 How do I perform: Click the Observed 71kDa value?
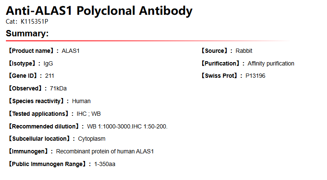point(58,89)
